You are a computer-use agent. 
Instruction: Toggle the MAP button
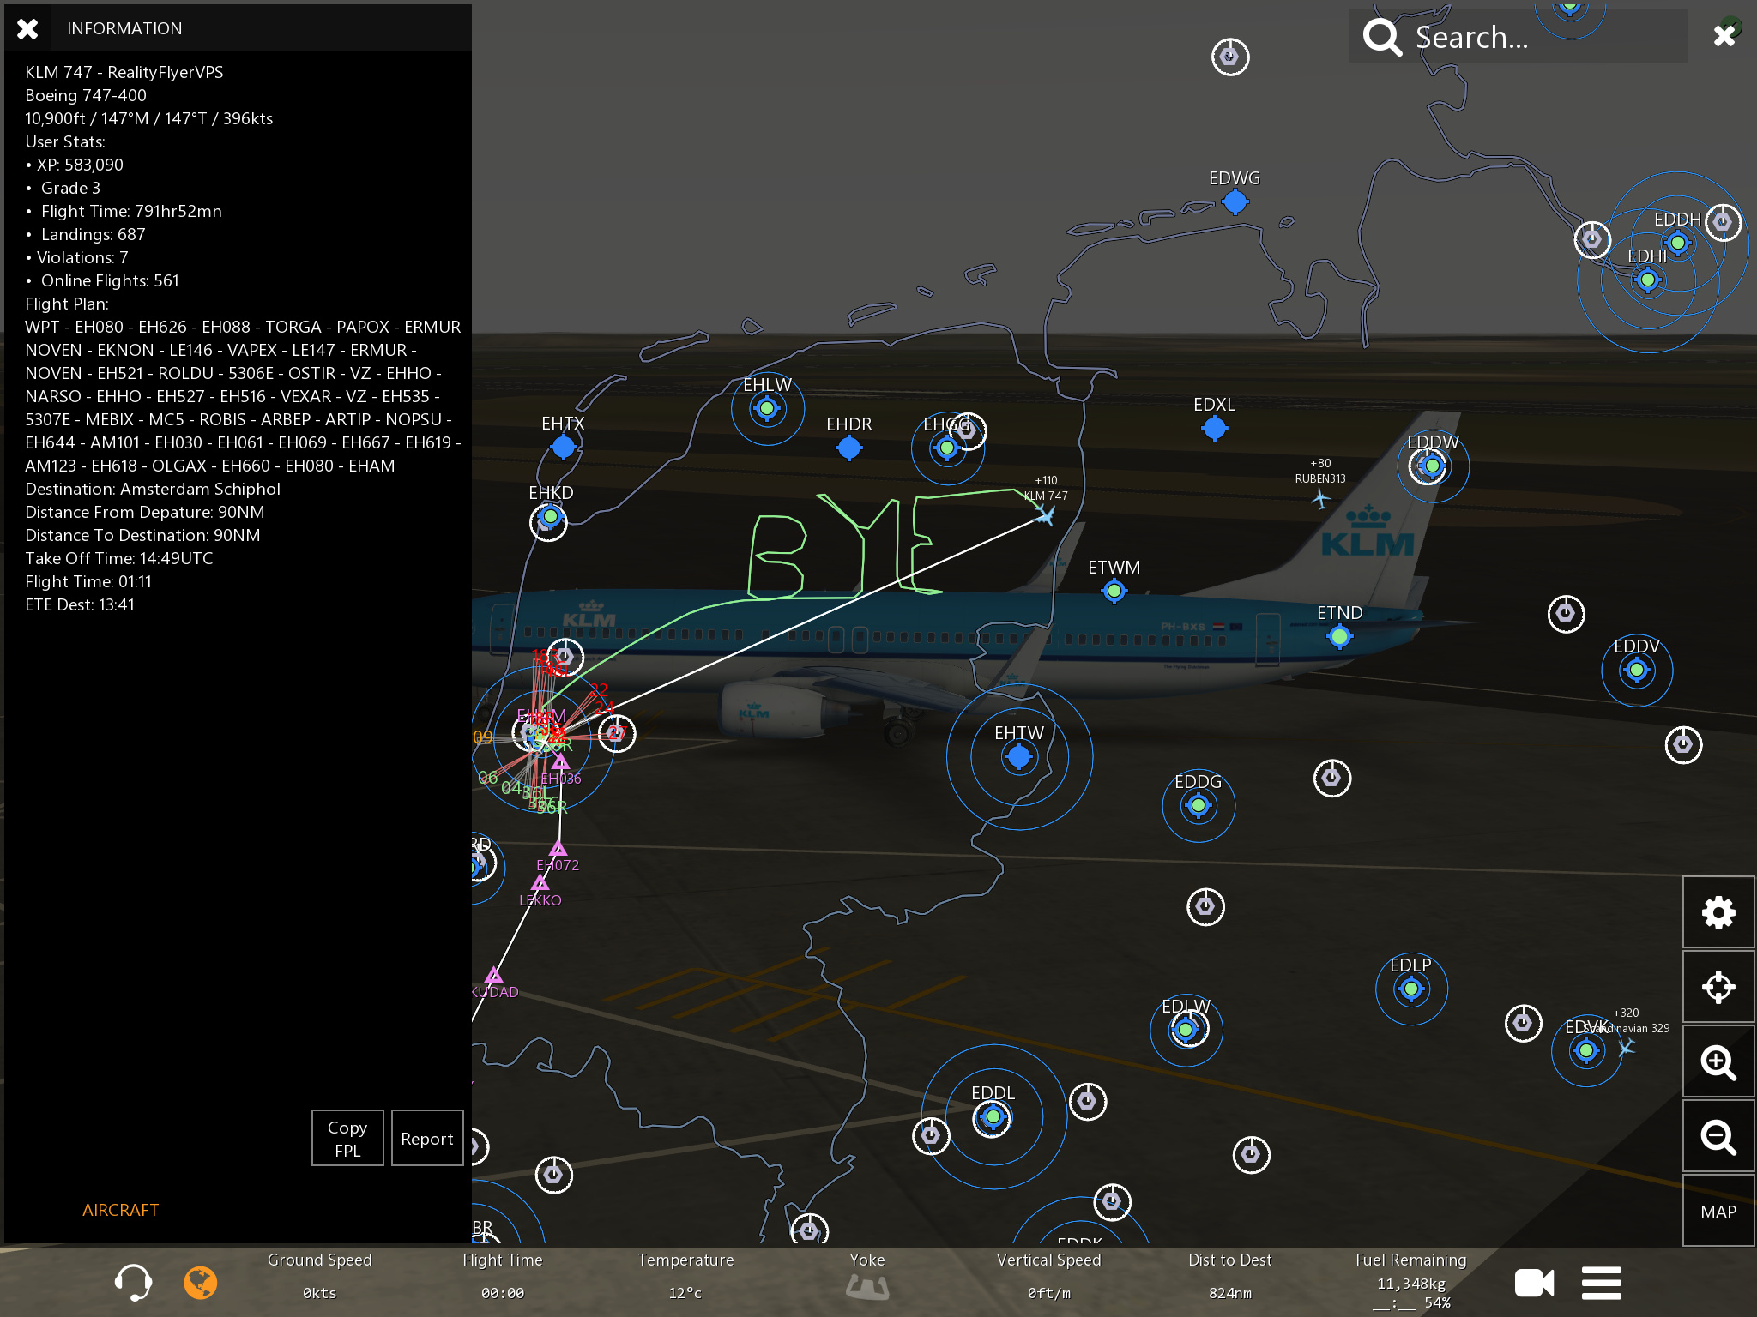(1718, 1211)
